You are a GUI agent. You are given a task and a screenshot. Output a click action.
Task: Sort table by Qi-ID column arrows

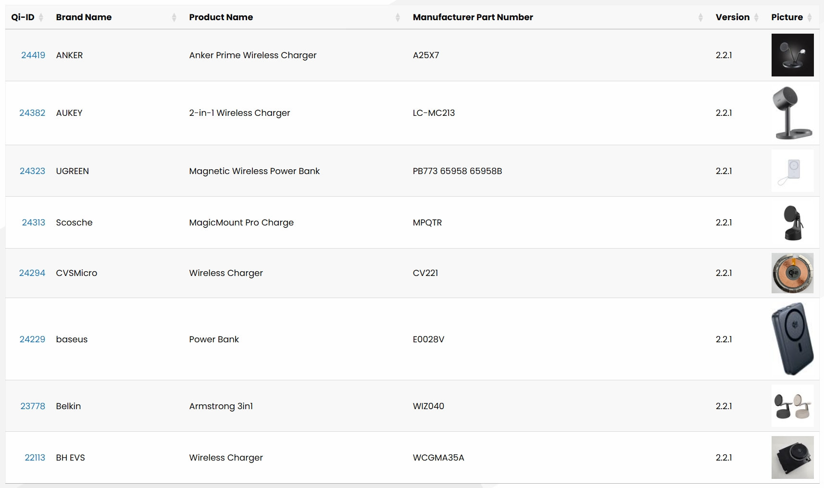(41, 18)
